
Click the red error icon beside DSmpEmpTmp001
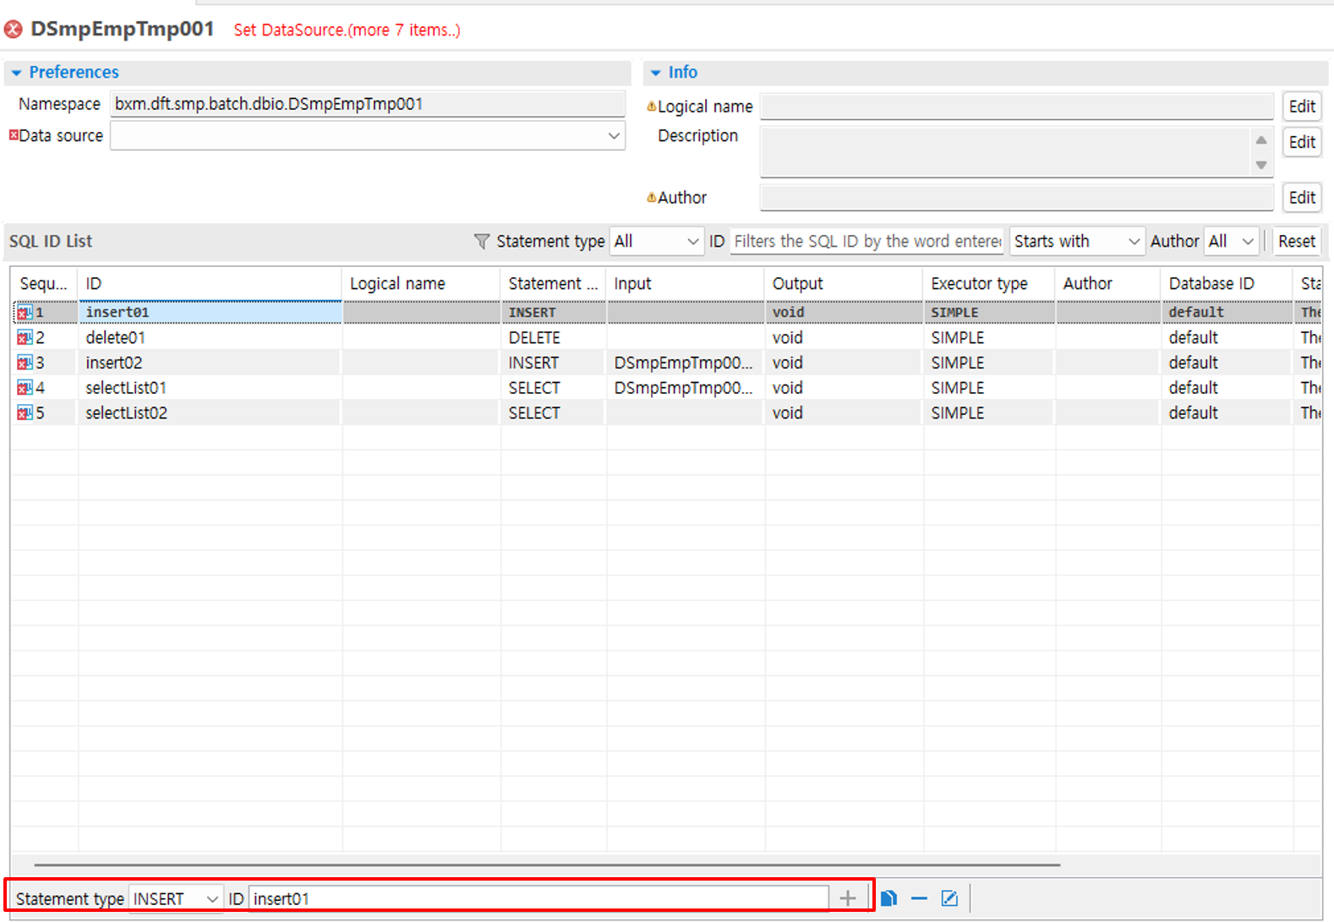point(14,30)
